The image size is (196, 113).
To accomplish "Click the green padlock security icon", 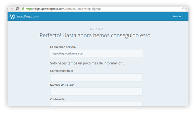I will click(23, 9).
